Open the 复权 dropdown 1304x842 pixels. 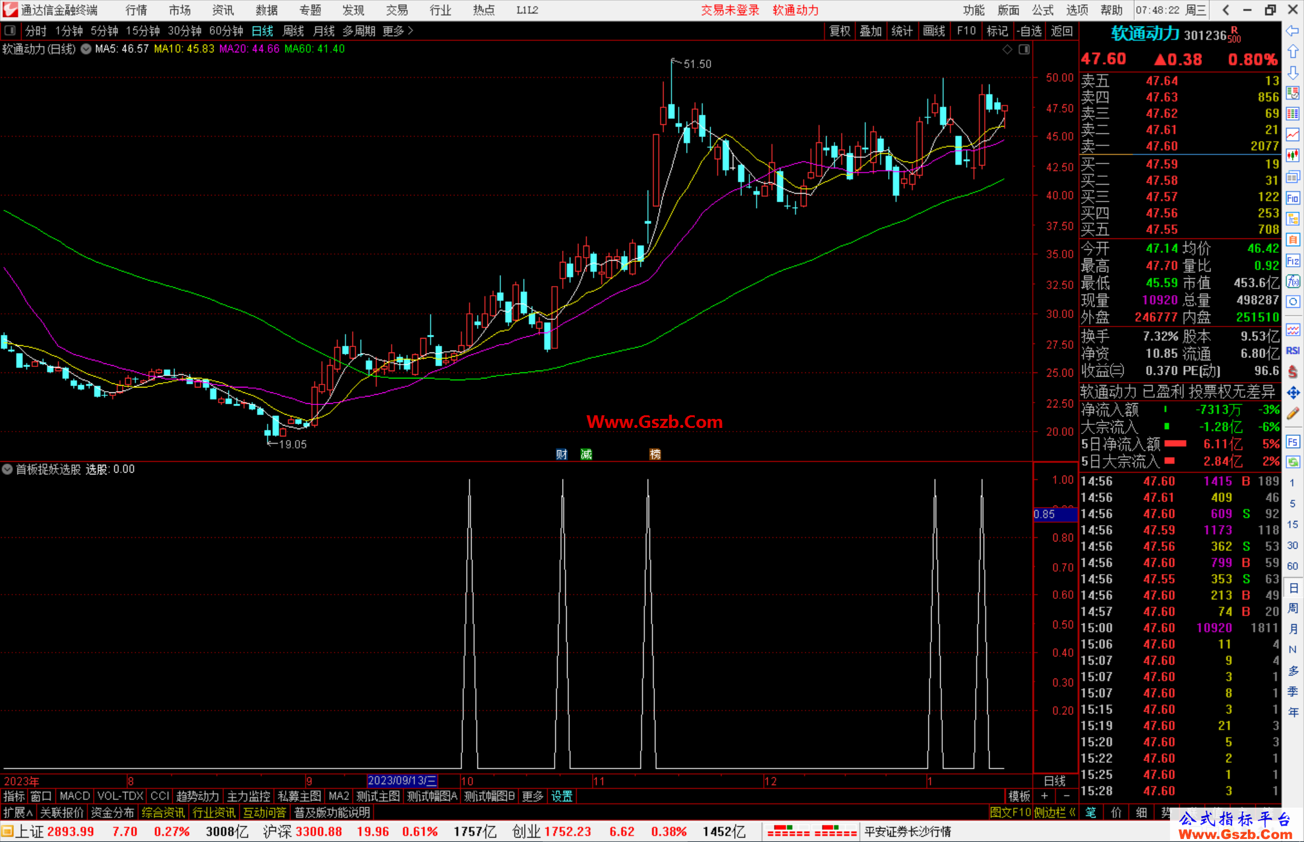(840, 31)
